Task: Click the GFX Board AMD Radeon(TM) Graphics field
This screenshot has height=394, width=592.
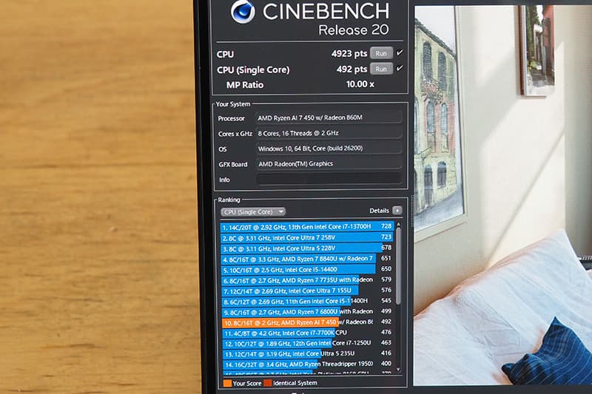Action: pos(329,164)
